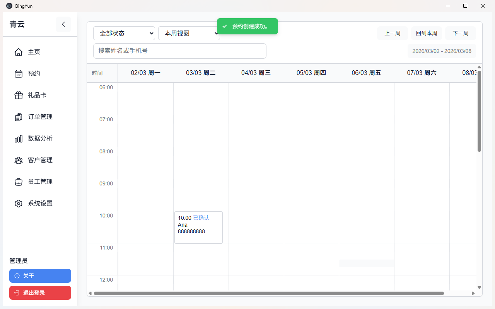This screenshot has width=495, height=309.
Task: Click the 时间 column header
Action: [x=102, y=73]
